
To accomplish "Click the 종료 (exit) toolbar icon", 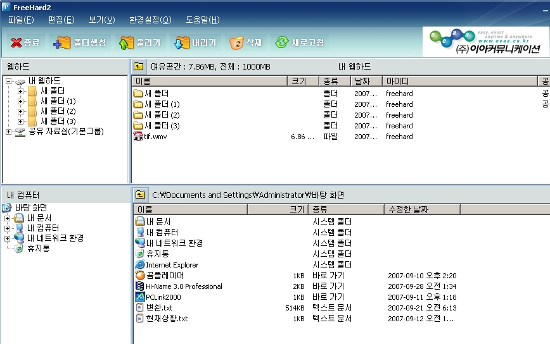I will [x=25, y=43].
